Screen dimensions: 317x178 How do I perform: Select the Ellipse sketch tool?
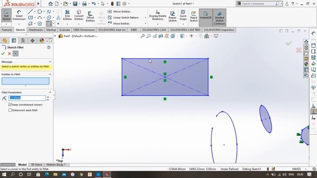(x=49, y=18)
